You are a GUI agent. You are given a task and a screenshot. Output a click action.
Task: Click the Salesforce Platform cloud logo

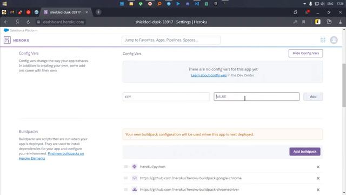[6, 30]
